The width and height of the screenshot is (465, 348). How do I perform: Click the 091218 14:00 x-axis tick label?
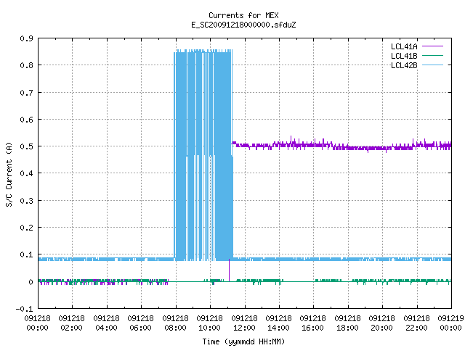(278, 323)
